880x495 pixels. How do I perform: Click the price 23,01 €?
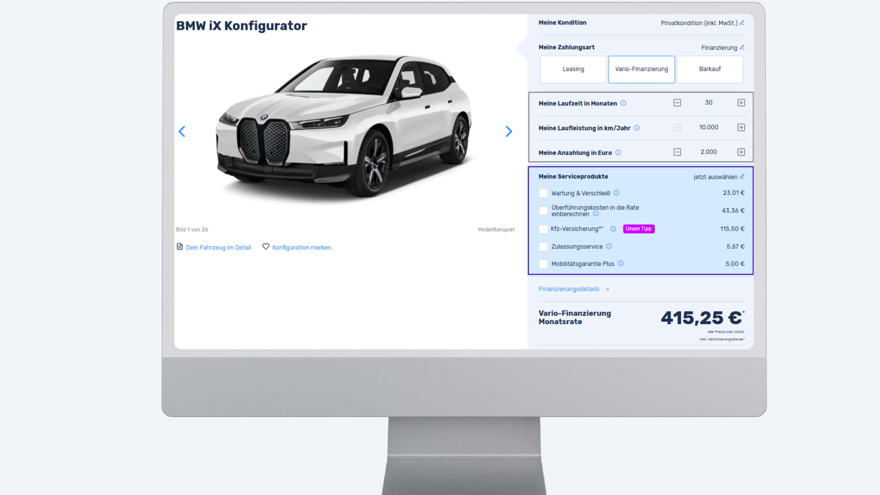[x=733, y=193]
